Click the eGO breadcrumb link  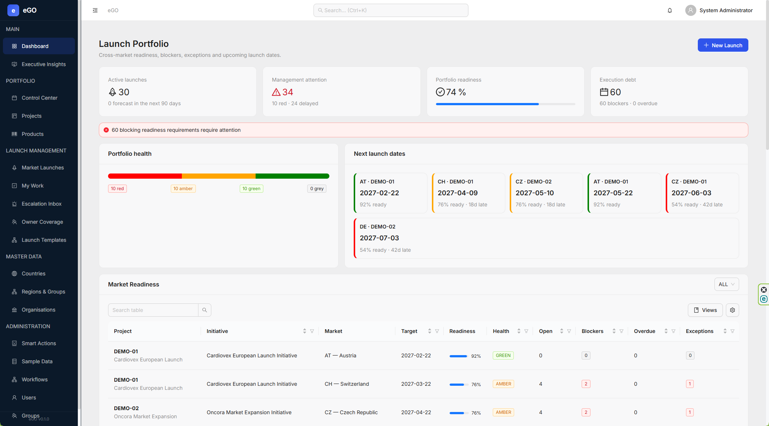(113, 10)
